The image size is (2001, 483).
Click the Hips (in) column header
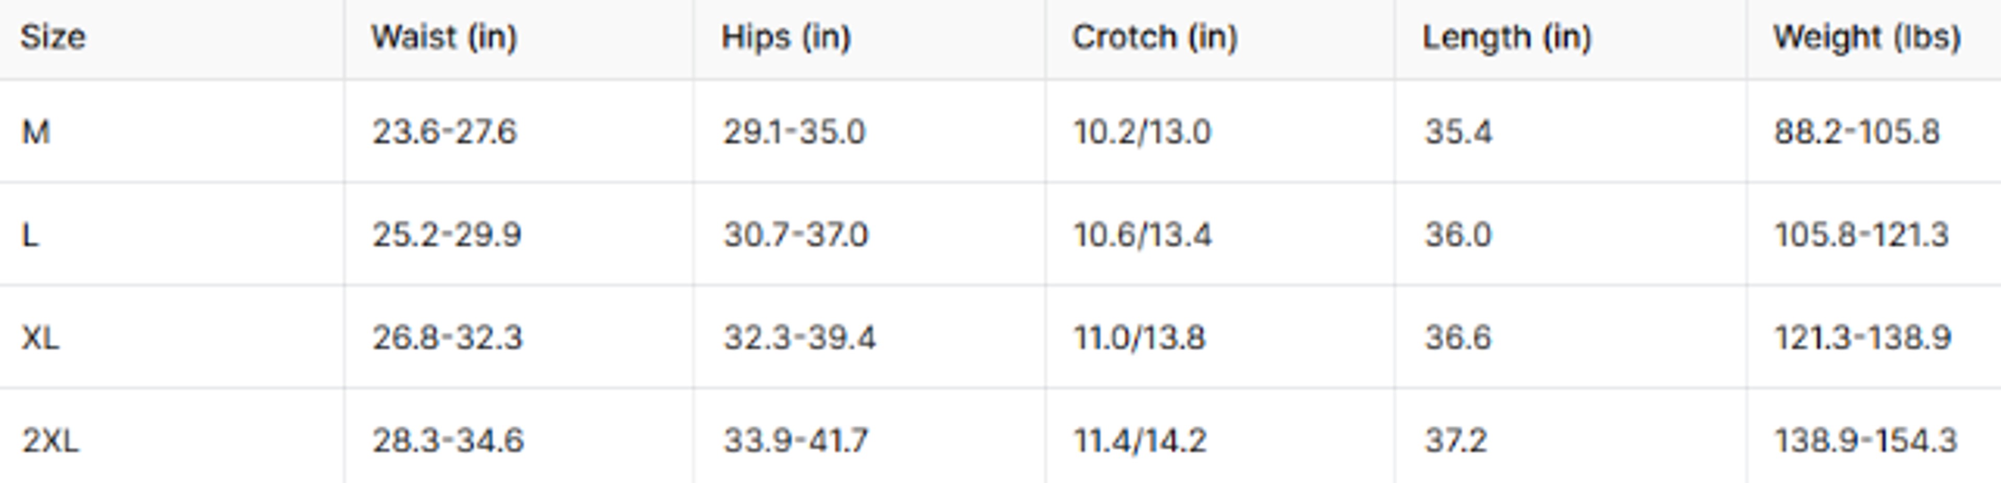786,36
